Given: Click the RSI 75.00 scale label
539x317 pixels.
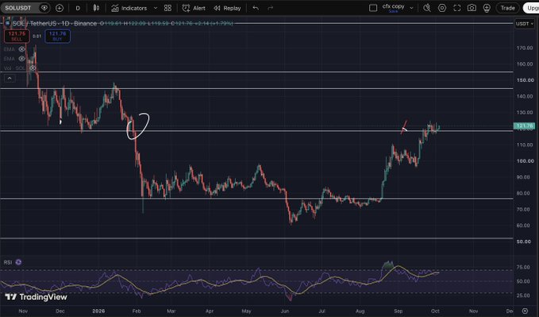Looking at the screenshot, I should [523, 267].
